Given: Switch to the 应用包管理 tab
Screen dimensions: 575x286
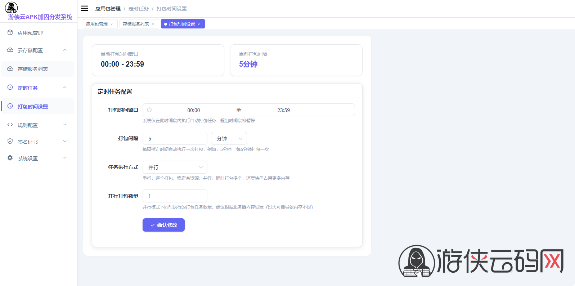Looking at the screenshot, I should [x=97, y=24].
